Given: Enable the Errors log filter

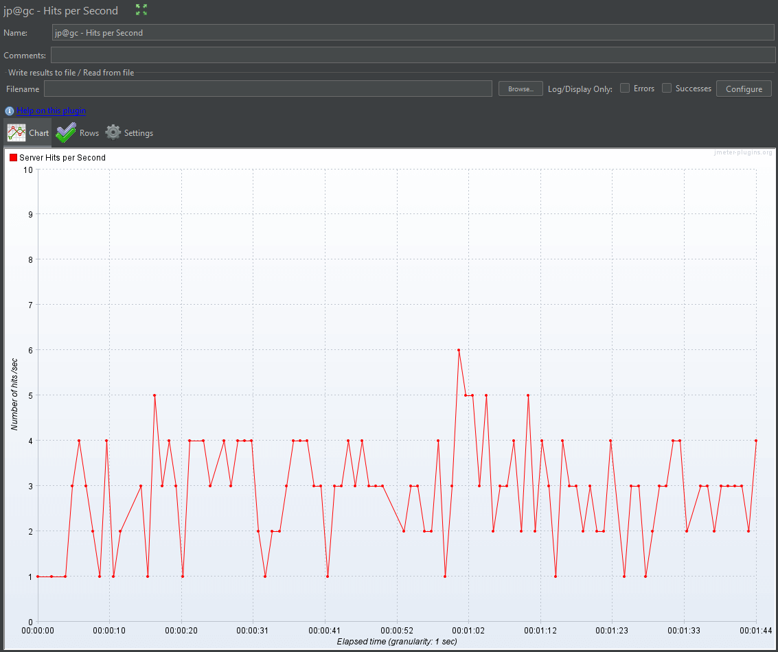Looking at the screenshot, I should pos(624,88).
